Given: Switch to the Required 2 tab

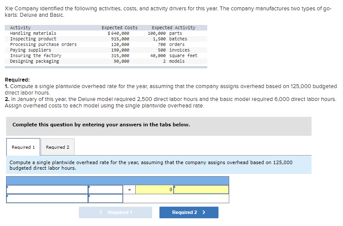Looking at the screenshot, I should click(x=58, y=147).
